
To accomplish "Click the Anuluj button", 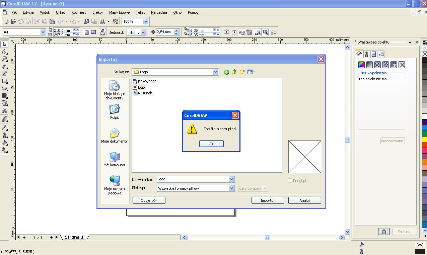I will [304, 200].
